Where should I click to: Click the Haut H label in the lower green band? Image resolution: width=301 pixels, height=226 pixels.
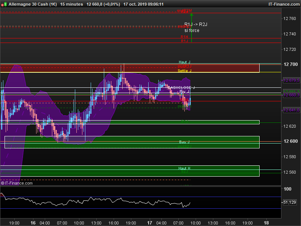pos(184,168)
